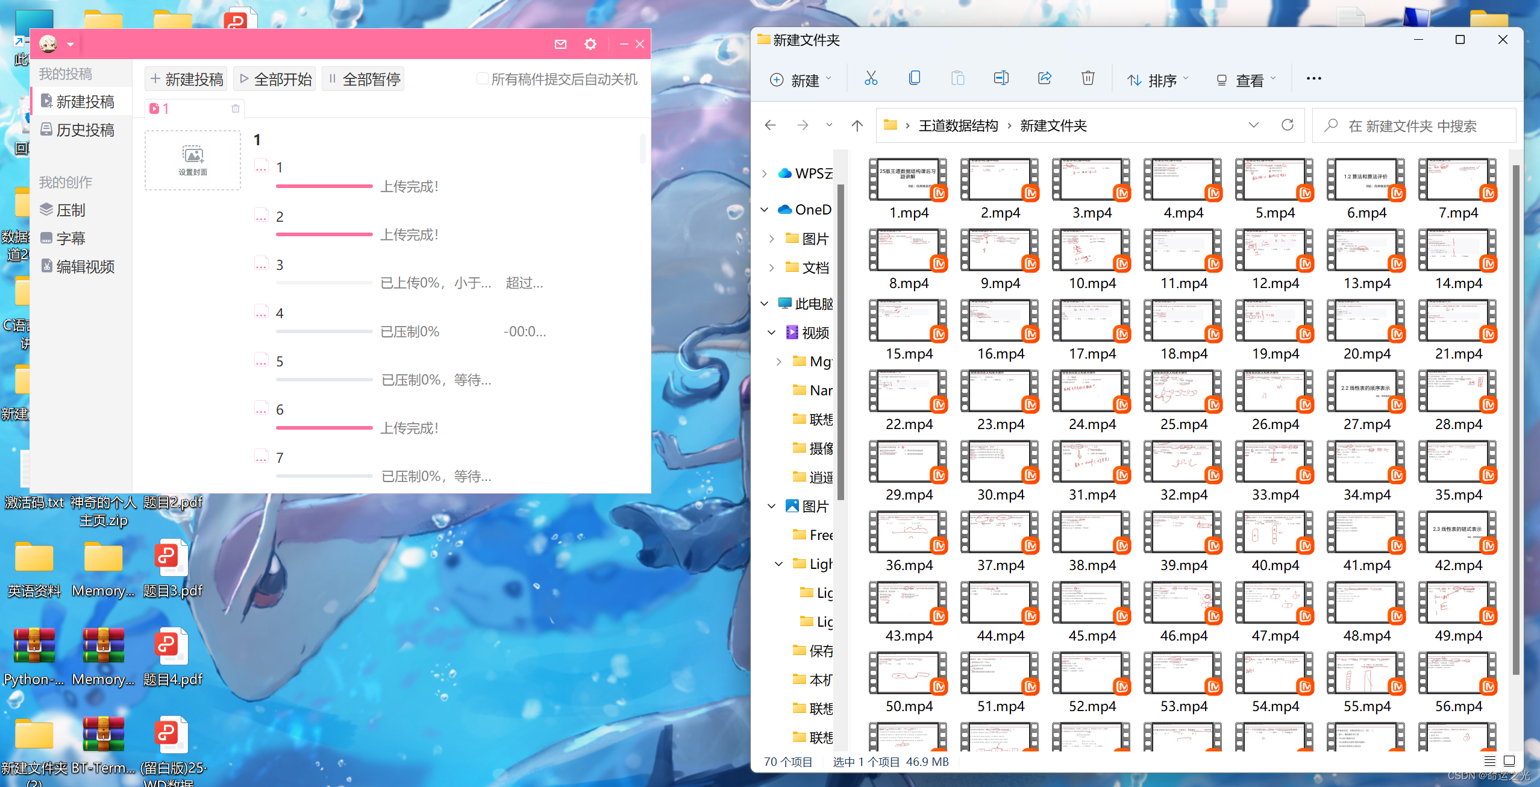Refresh the folder with the refresh icon
The height and width of the screenshot is (787, 1540).
click(x=1288, y=125)
